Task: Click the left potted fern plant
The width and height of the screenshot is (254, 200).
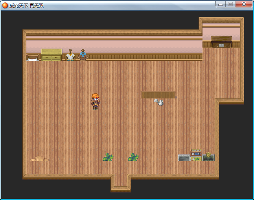Action: [108, 157]
